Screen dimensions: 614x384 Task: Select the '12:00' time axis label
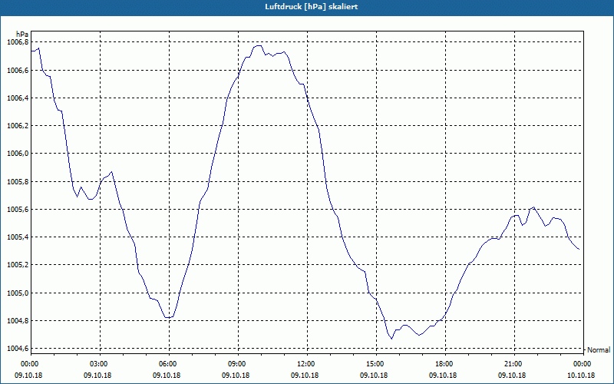pos(305,363)
